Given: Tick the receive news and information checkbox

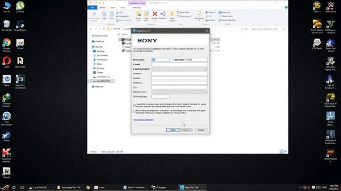Looking at the screenshot, I should coord(134,105).
